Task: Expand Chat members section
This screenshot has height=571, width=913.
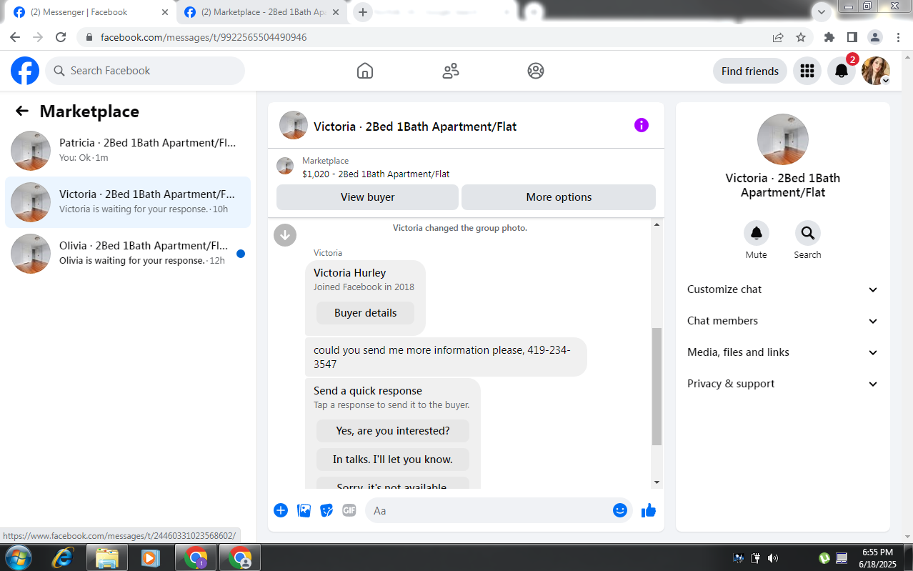Action: (x=783, y=321)
